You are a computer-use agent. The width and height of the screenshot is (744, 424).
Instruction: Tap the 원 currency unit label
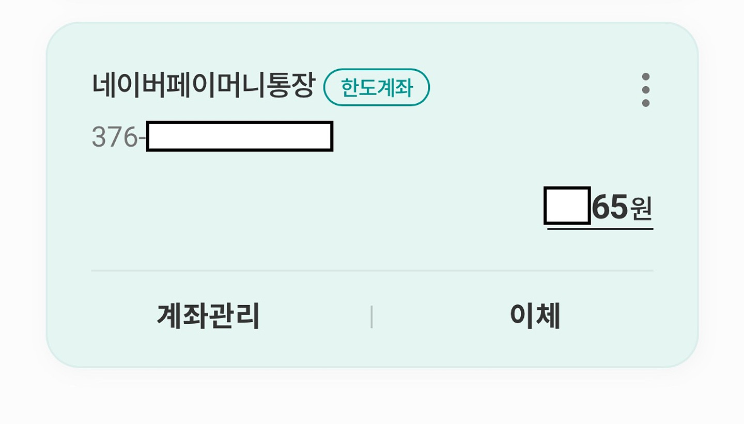click(x=641, y=209)
